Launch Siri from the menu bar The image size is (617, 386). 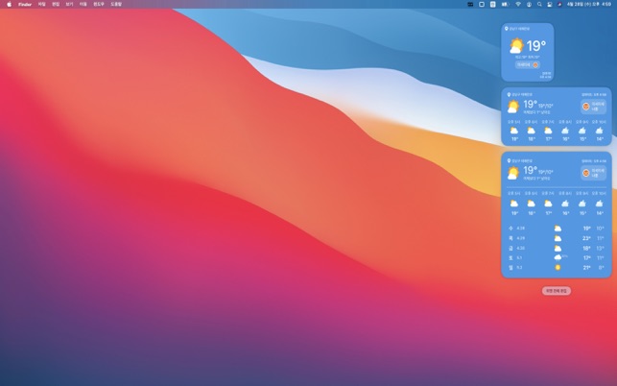pos(559,5)
